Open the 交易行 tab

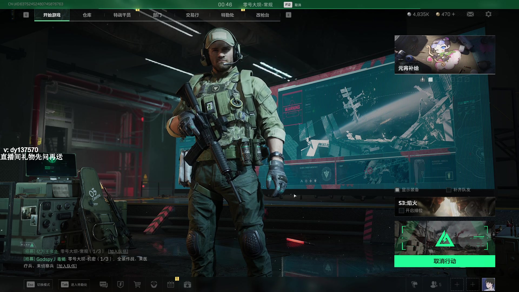[x=192, y=15]
